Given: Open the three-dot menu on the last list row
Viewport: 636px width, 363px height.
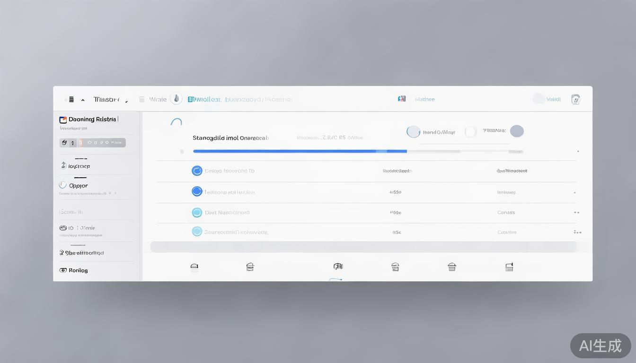Looking at the screenshot, I should pyautogui.click(x=577, y=232).
